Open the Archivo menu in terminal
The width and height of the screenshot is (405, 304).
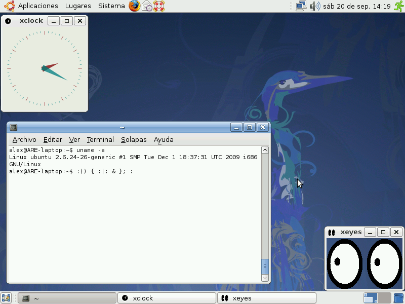[x=24, y=139]
